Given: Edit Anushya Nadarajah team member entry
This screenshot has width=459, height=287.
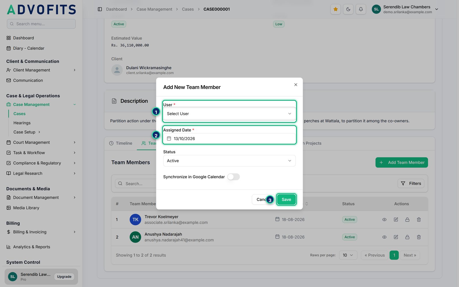Looking at the screenshot, I should click(396, 237).
